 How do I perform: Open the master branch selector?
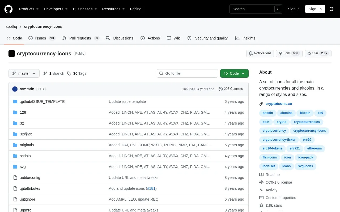(24, 73)
